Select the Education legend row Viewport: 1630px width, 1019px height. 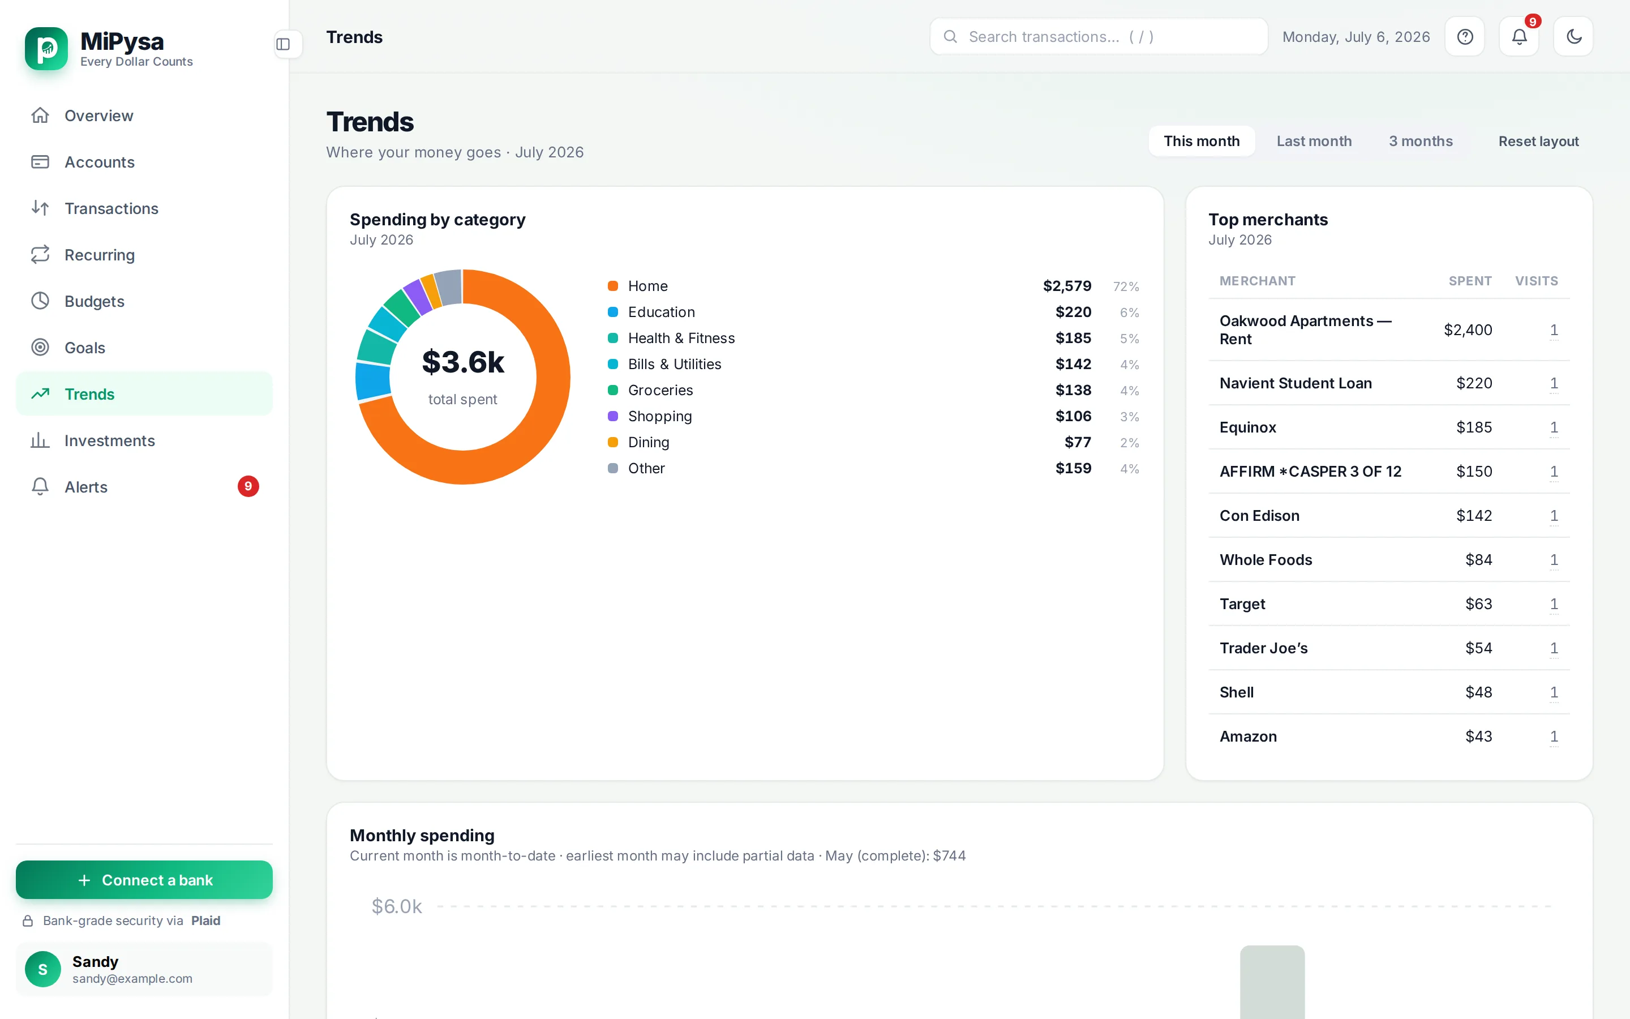pos(874,312)
